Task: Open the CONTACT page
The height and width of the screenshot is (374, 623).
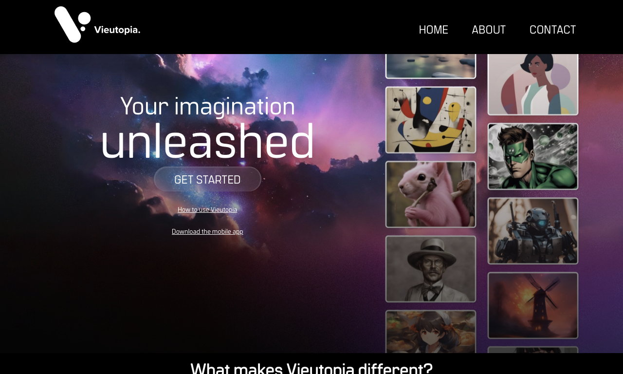Action: [x=552, y=30]
